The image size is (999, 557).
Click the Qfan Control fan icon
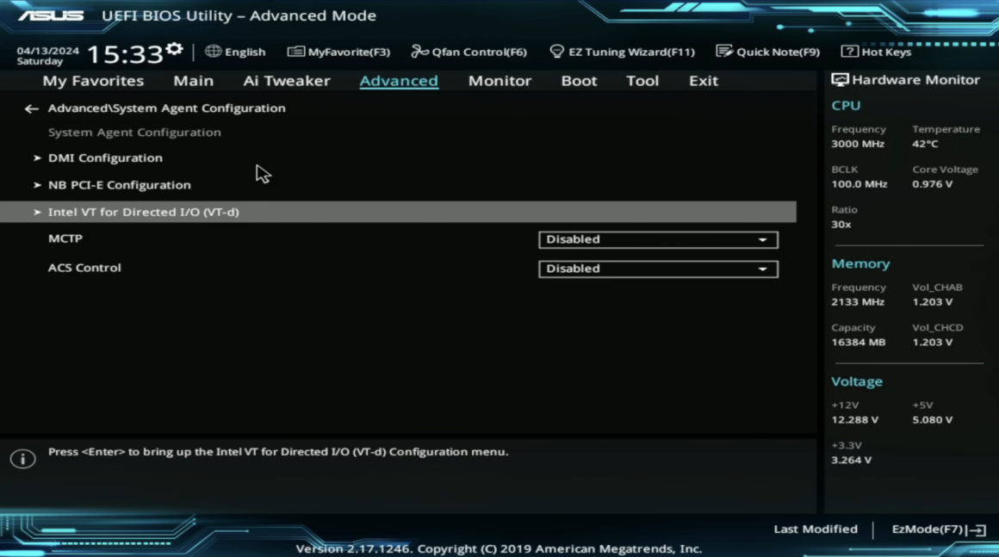pos(419,51)
